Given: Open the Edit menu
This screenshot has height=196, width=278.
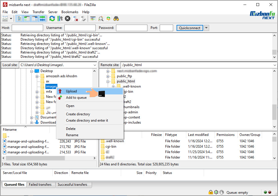Looking at the screenshot, I should click(x=15, y=12).
